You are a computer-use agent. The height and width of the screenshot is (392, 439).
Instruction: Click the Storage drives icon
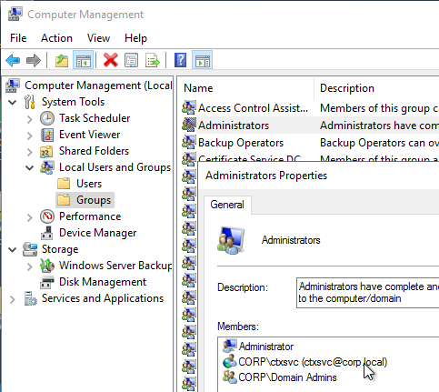click(x=30, y=249)
